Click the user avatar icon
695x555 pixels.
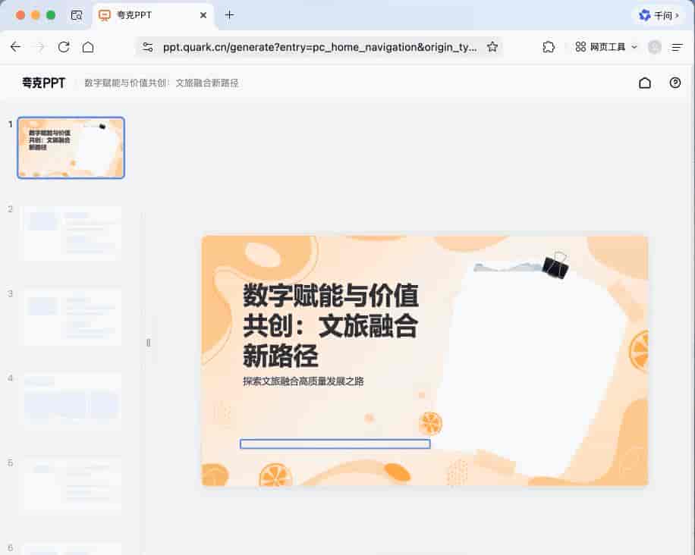click(x=654, y=47)
